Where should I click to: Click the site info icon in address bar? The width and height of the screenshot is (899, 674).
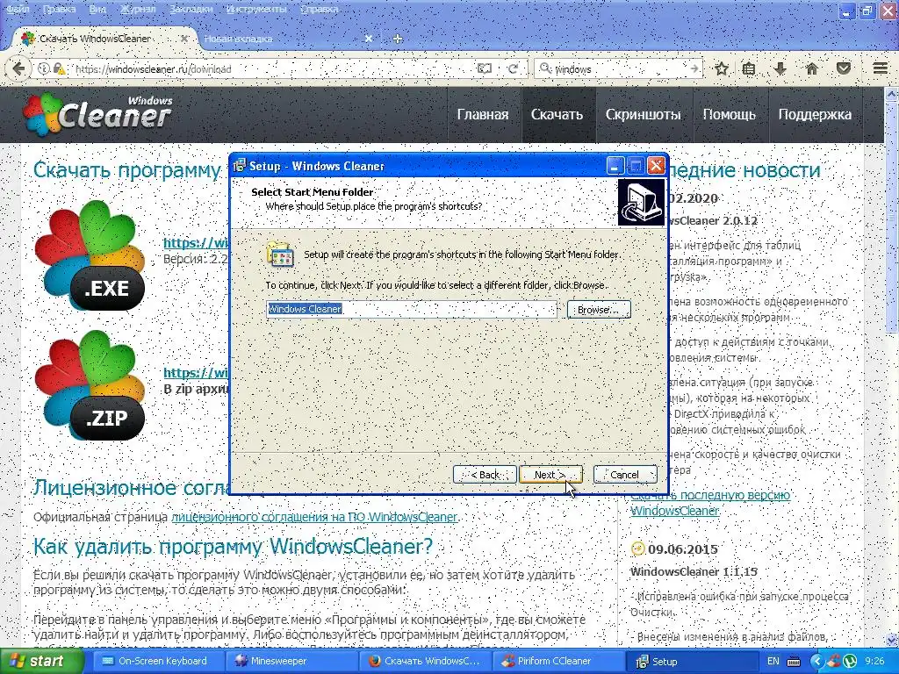(x=44, y=68)
